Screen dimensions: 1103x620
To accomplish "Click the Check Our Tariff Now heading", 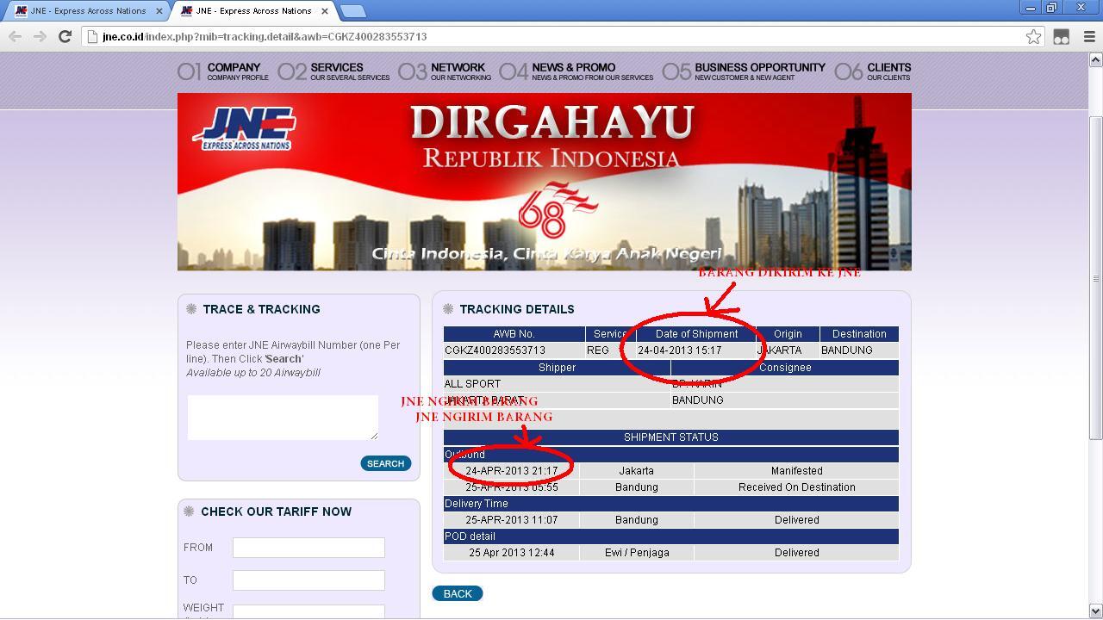I will click(x=276, y=512).
